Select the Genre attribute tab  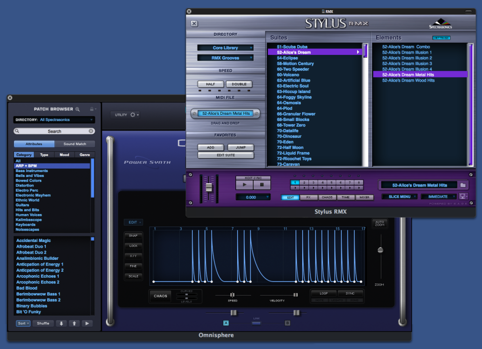[84, 155]
